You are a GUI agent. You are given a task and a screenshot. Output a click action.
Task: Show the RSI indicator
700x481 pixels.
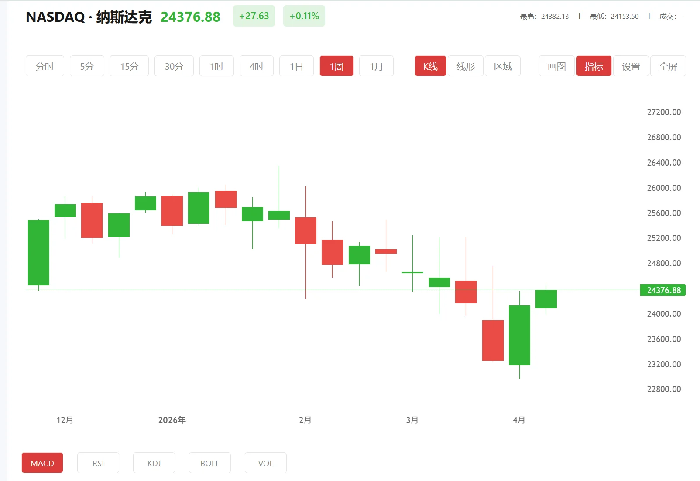[x=98, y=463]
